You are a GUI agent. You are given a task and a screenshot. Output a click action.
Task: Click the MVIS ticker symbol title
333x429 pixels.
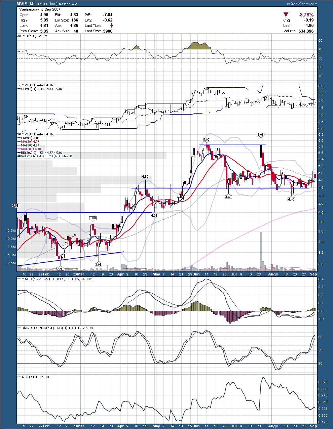click(x=23, y=4)
